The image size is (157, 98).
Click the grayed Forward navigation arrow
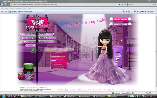(5, 4)
